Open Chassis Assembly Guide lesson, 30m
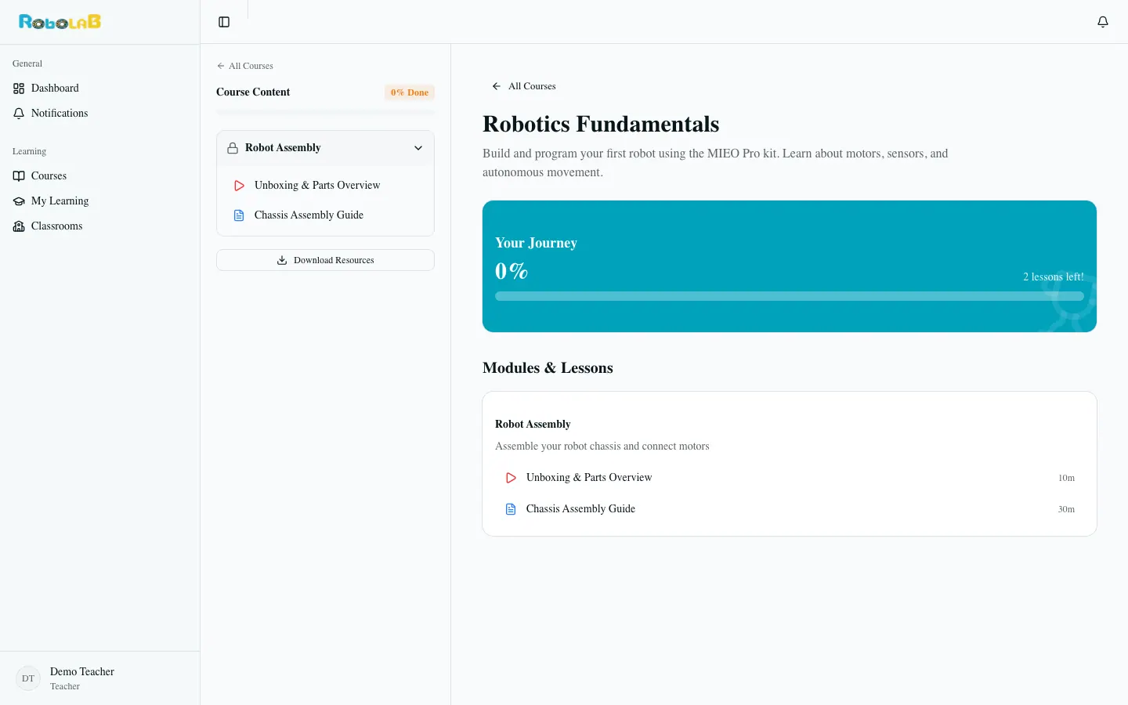 coord(790,509)
